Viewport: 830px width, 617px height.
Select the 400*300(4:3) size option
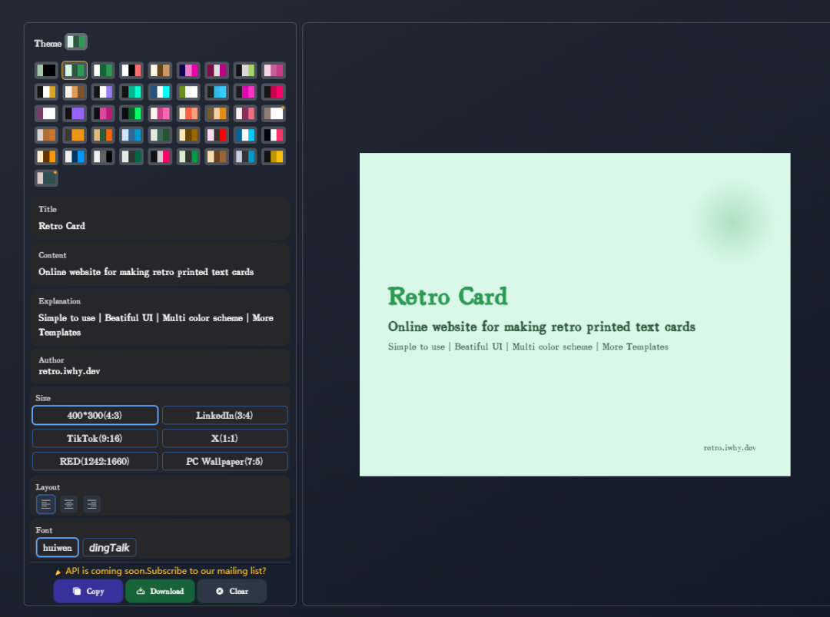pos(95,415)
